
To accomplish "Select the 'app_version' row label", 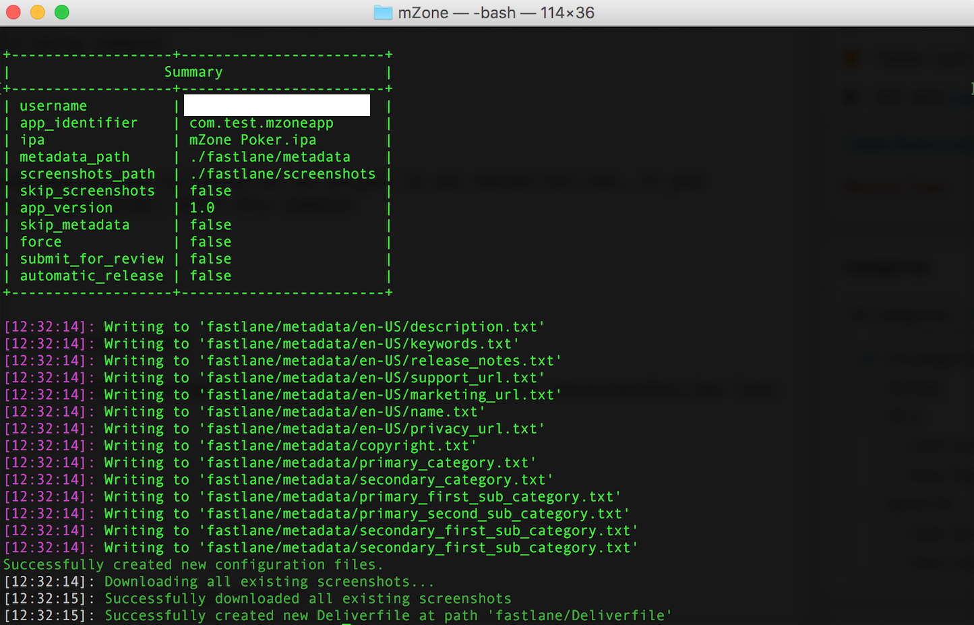I will pos(66,208).
